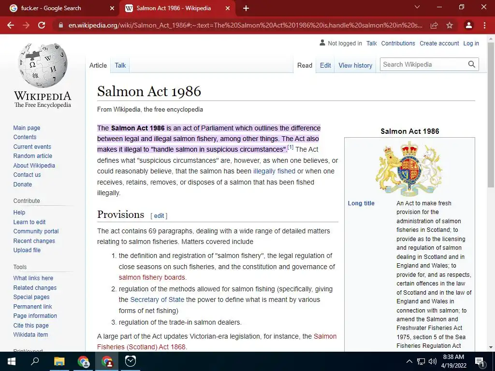Open the Chrome three-dot menu
This screenshot has width=495, height=371.
point(484,25)
